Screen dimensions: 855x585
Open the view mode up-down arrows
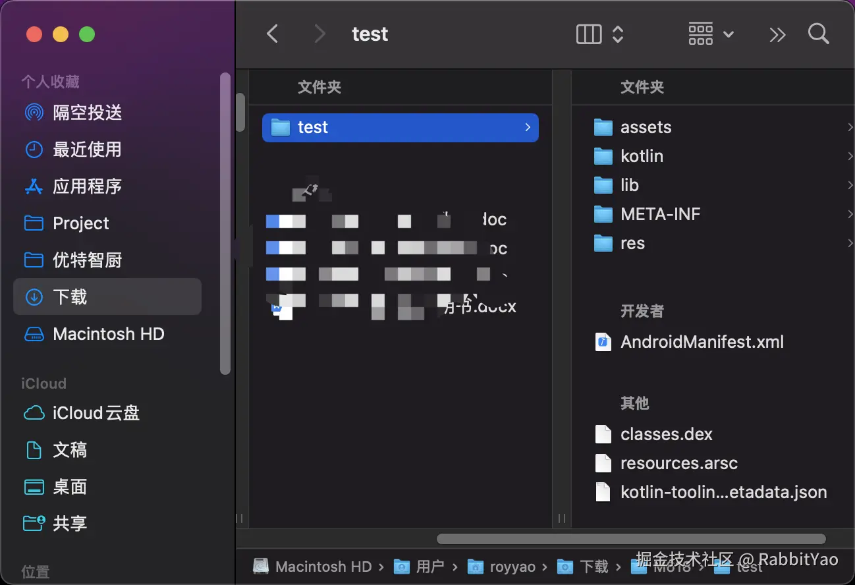[x=618, y=34]
